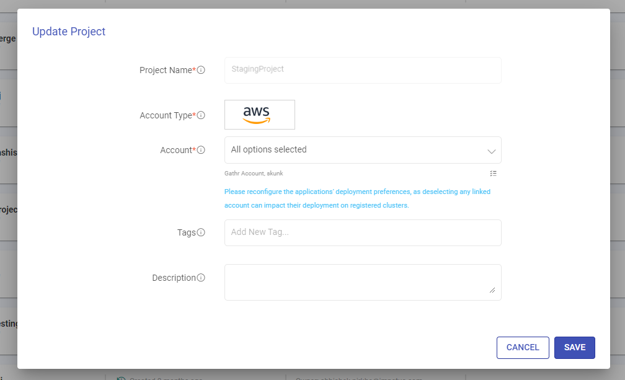This screenshot has width=625, height=380.
Task: Open the info tooltip next to Account
Action: [x=201, y=150]
